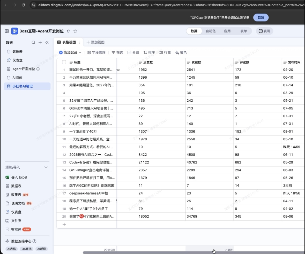
Task: Open 仪表盘 in the top sidebar list
Action: [x=27, y=60]
